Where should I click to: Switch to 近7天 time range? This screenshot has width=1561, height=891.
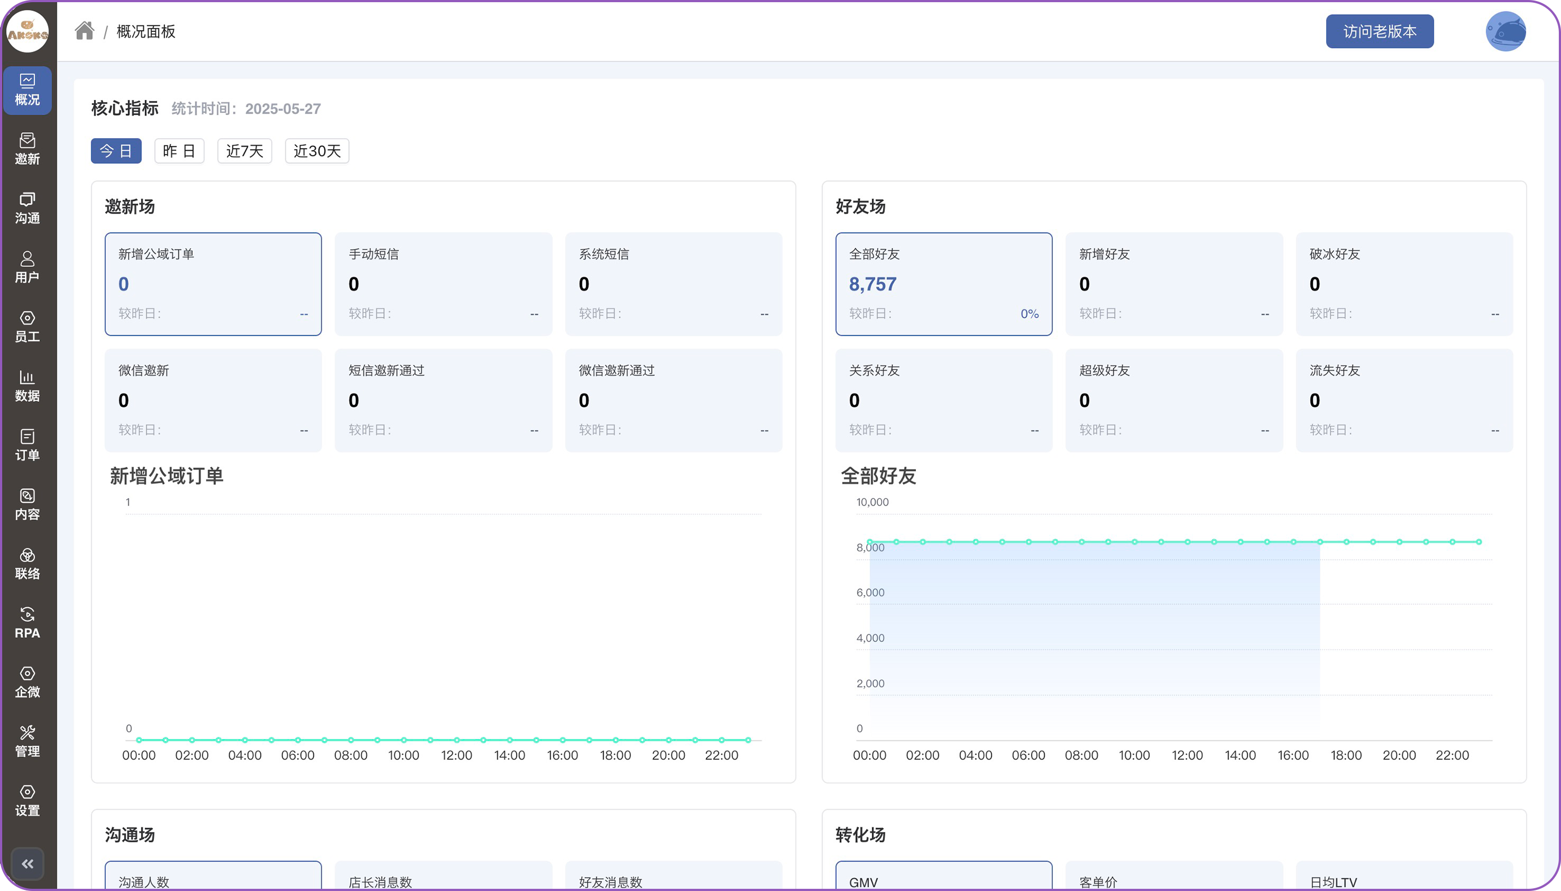[244, 151]
